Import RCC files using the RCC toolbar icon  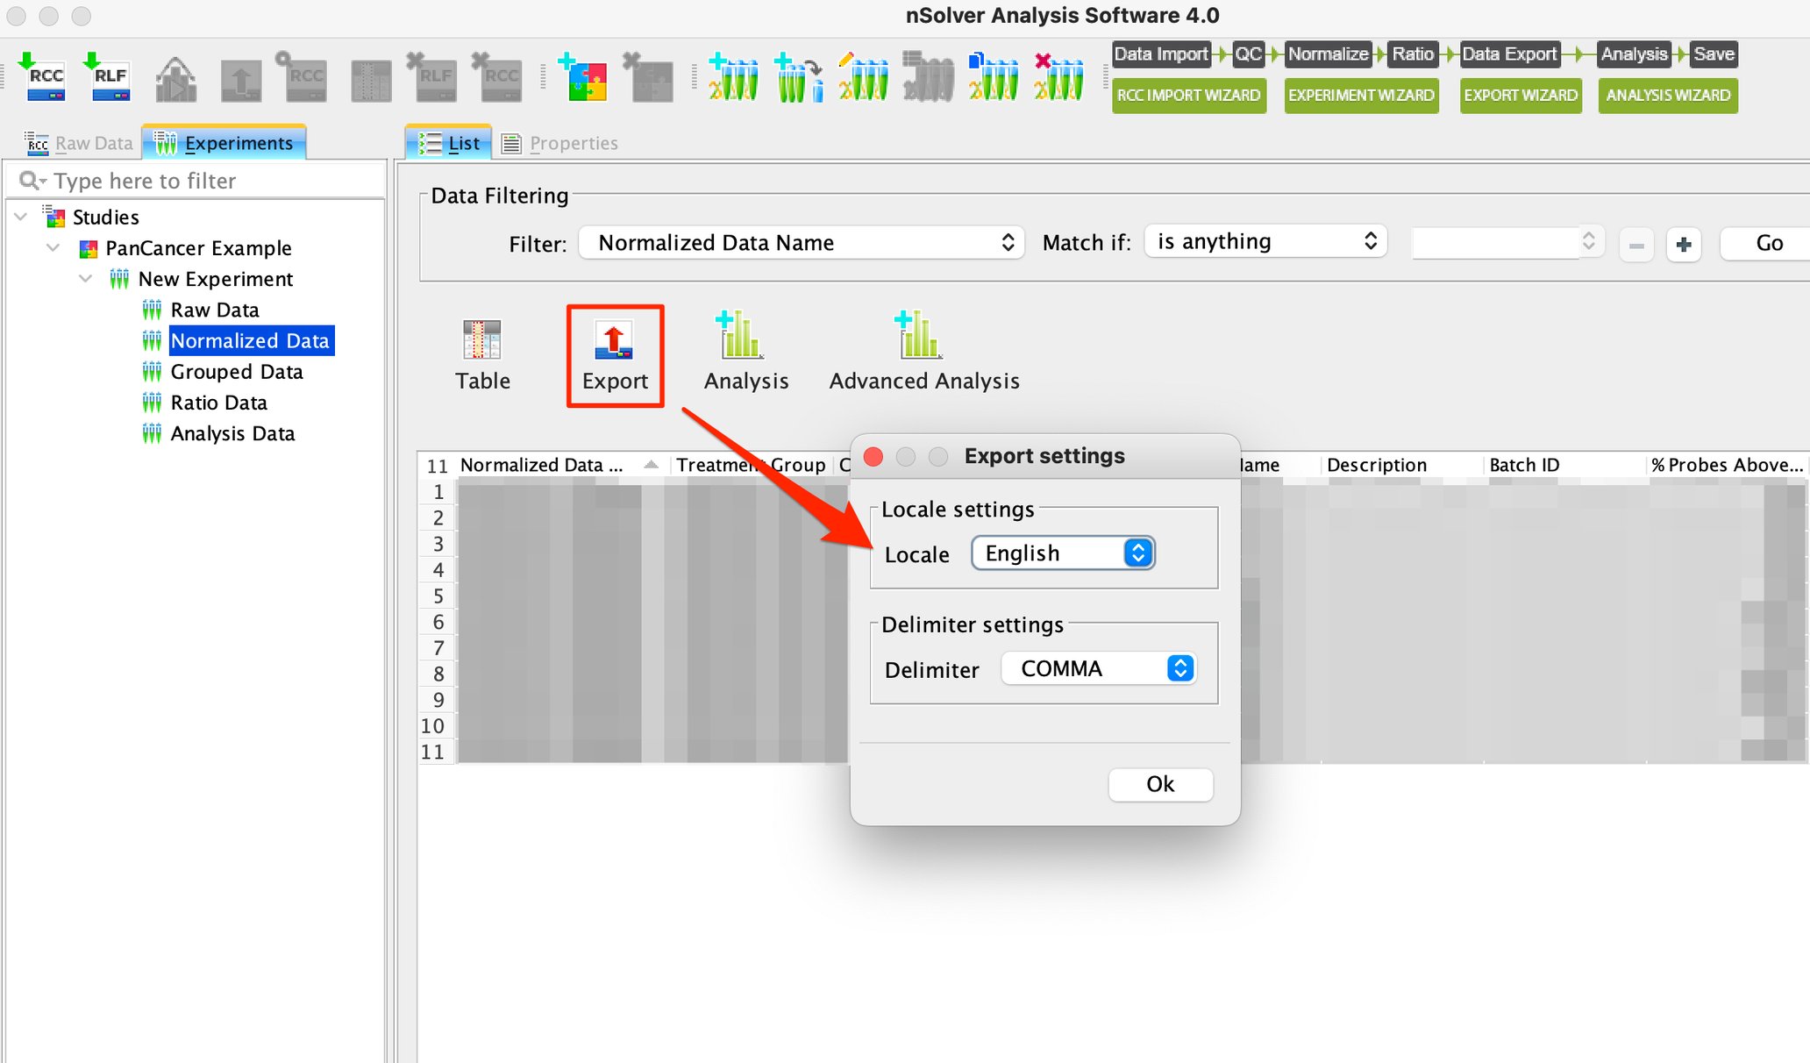point(44,77)
